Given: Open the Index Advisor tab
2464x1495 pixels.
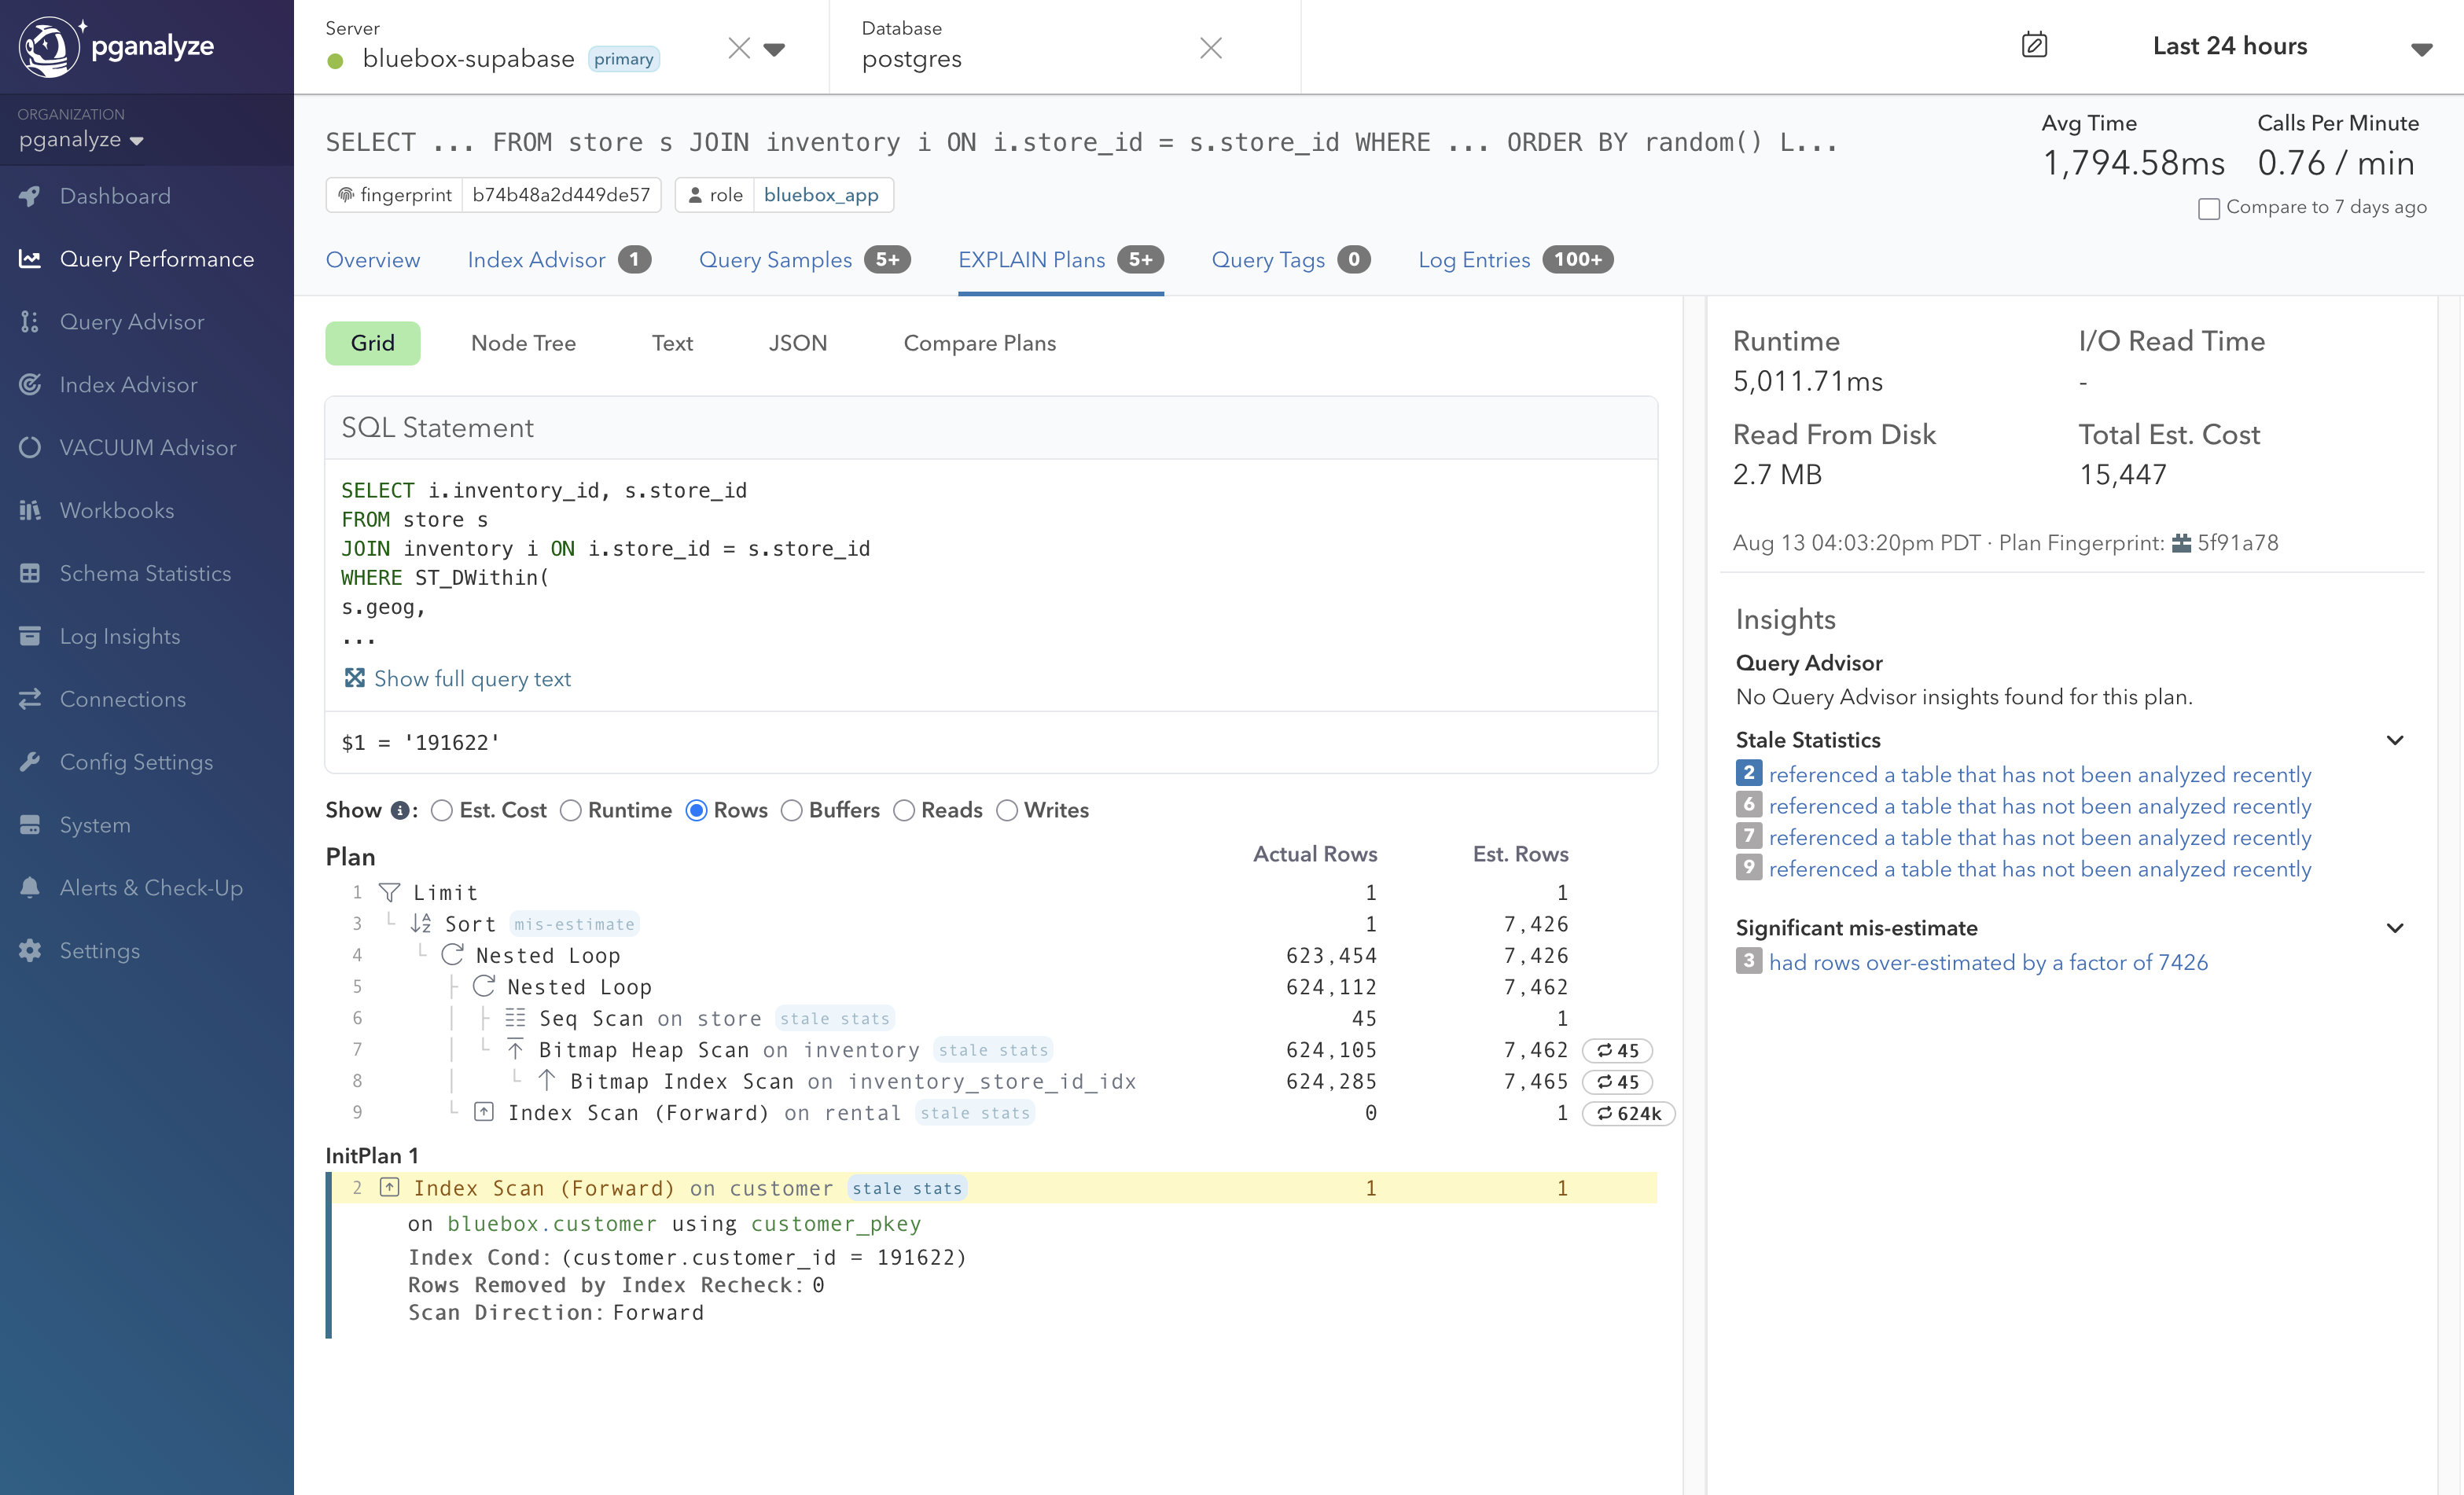Looking at the screenshot, I should 559,260.
